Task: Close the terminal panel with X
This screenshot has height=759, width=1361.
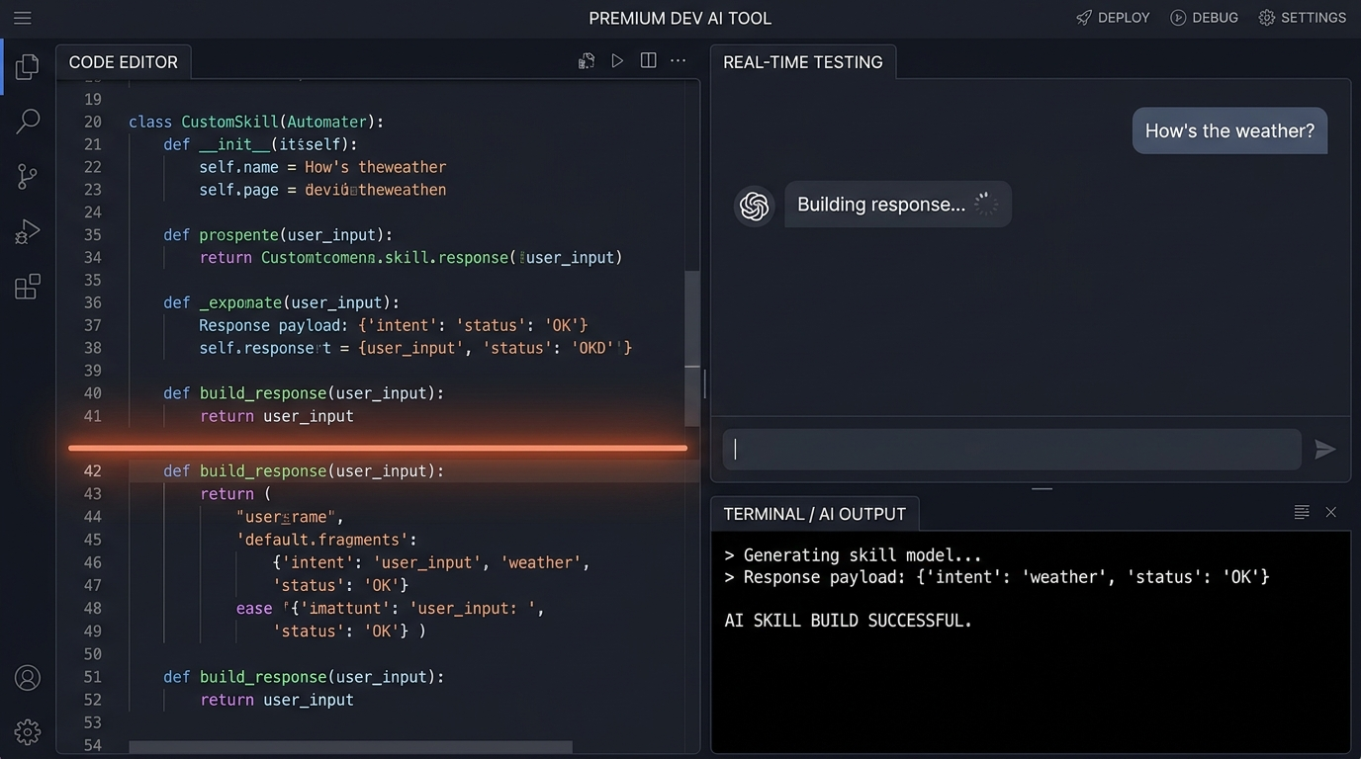Action: [x=1331, y=512]
